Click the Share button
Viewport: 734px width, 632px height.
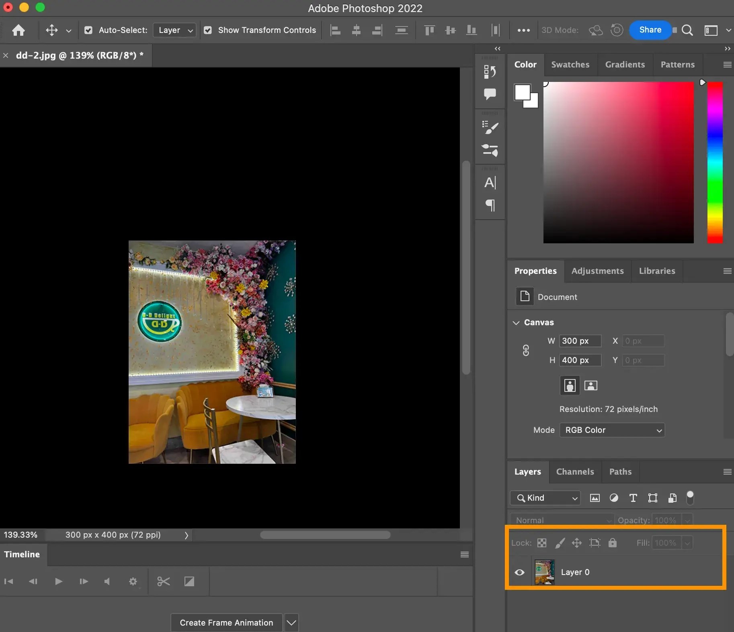(x=649, y=30)
